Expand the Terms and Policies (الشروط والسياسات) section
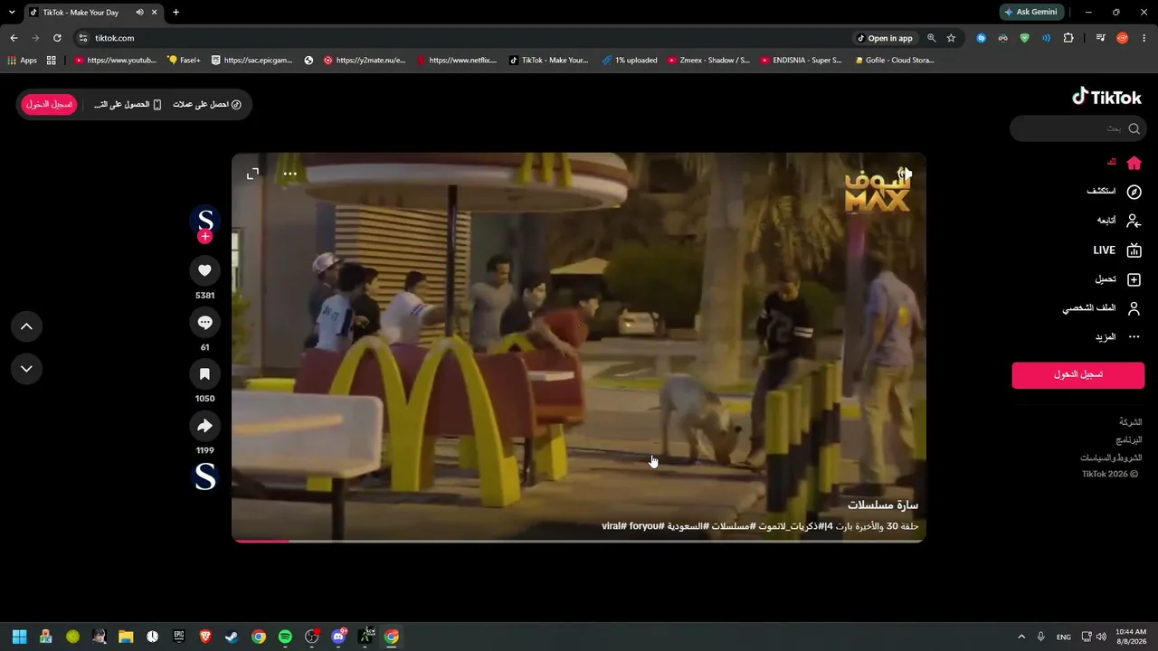The width and height of the screenshot is (1158, 651). (1111, 458)
